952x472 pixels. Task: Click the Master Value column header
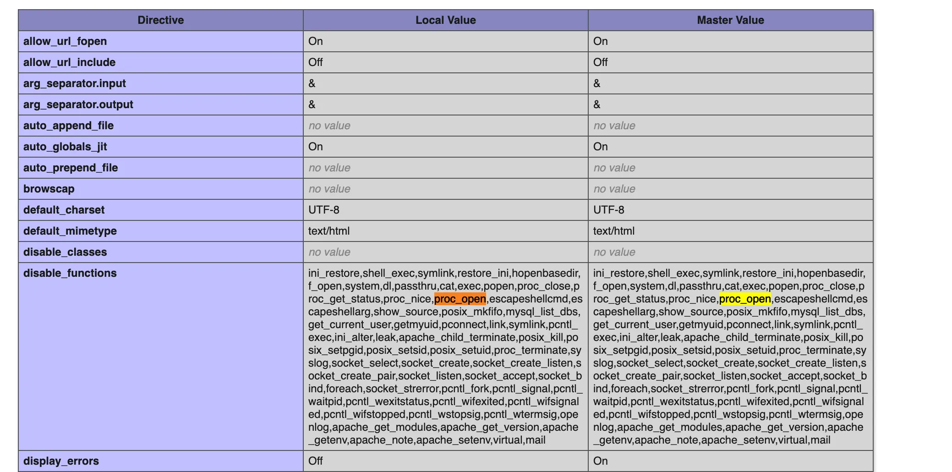click(731, 20)
